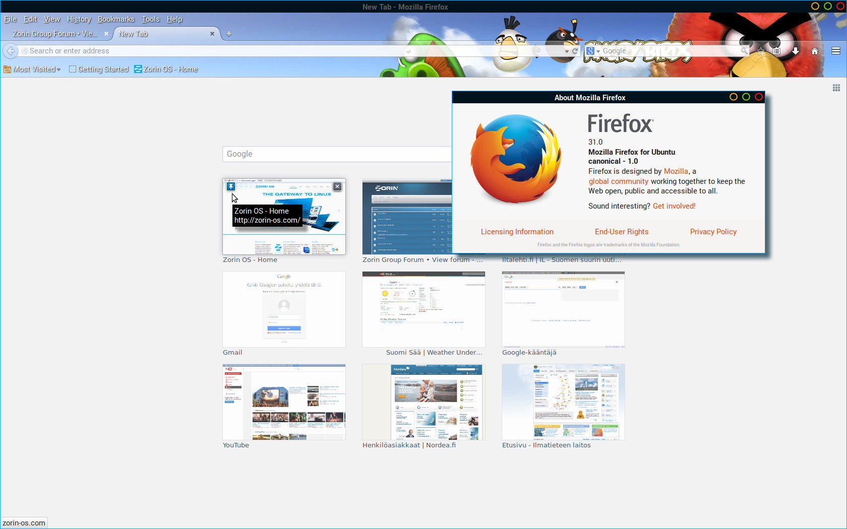Open the Bookmarks menu
The image size is (847, 529).
(x=116, y=19)
